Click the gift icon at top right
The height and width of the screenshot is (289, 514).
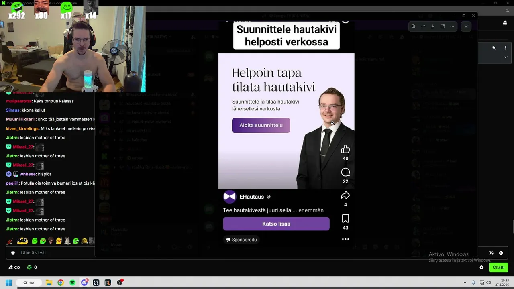(505, 23)
